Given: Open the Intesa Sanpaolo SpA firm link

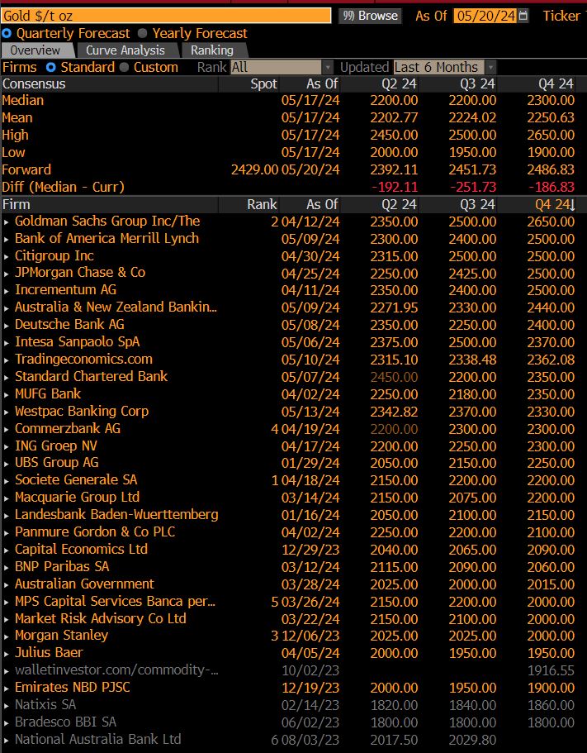Looking at the screenshot, I should pos(78,342).
